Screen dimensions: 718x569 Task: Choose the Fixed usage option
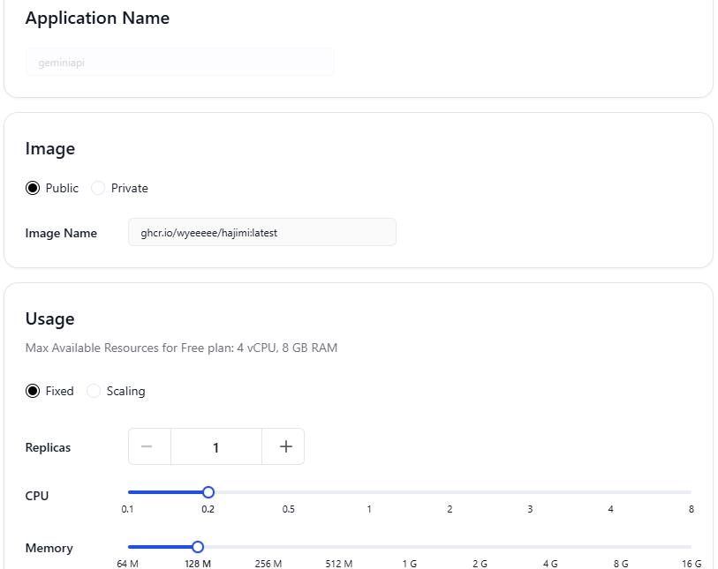pyautogui.click(x=33, y=391)
